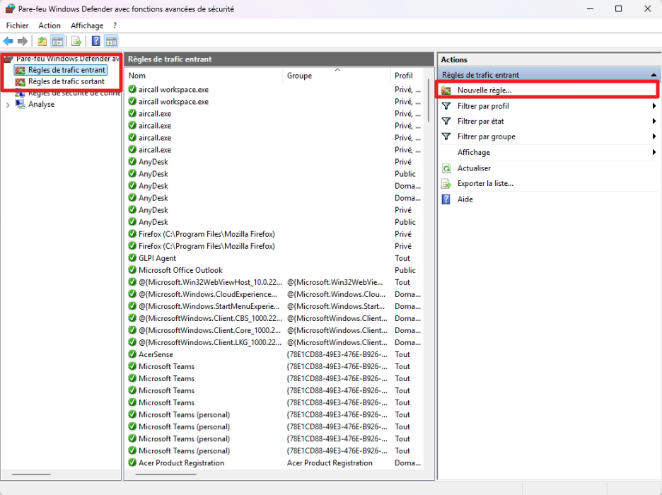Sort by the Nom column header

(x=204, y=76)
